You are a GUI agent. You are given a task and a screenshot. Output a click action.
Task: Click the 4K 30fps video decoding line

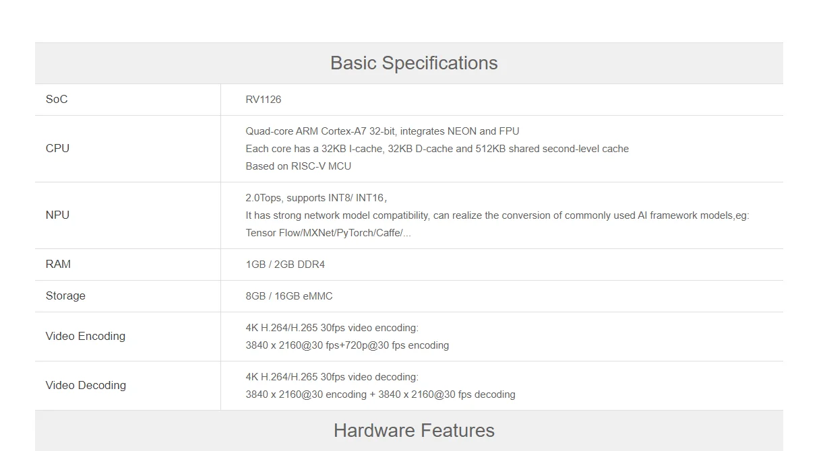pyautogui.click(x=332, y=377)
